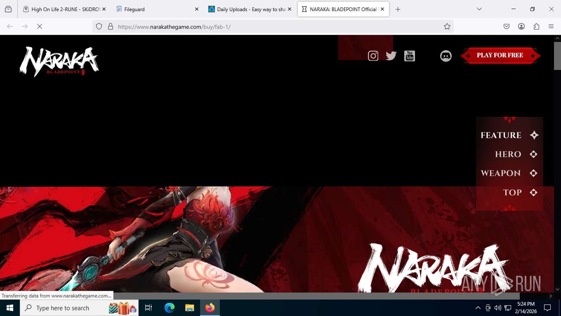The width and height of the screenshot is (561, 316).
Task: Open the taskbar clock and date
Action: pyautogui.click(x=525, y=308)
